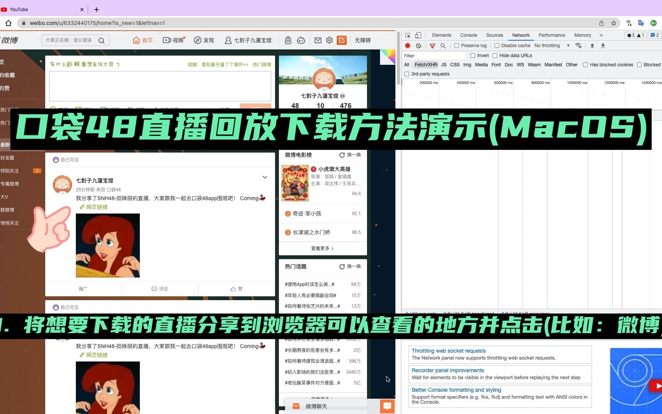Toggle the device toolbar icon in DevTools
Screen dimensions: 662x414
click(x=418, y=35)
